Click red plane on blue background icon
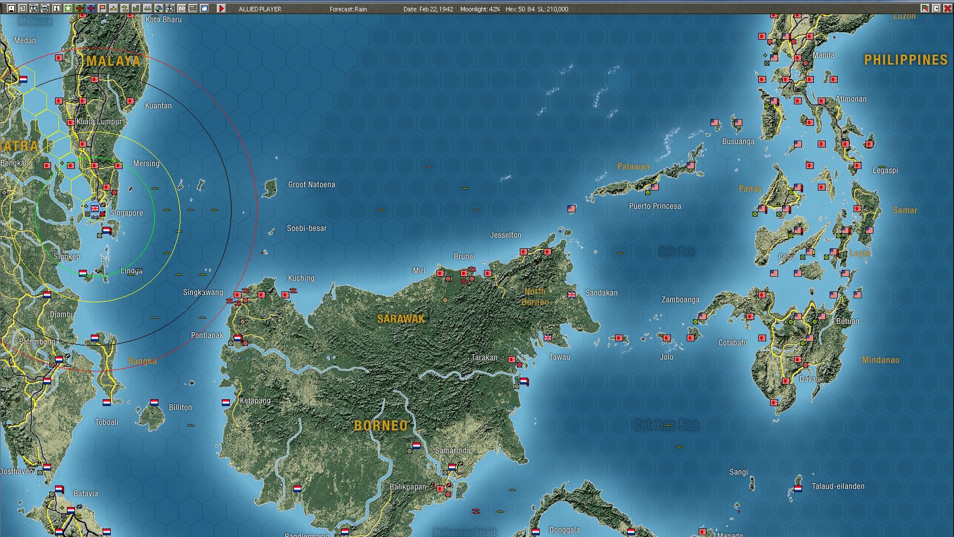The width and height of the screenshot is (954, 537). (91, 9)
